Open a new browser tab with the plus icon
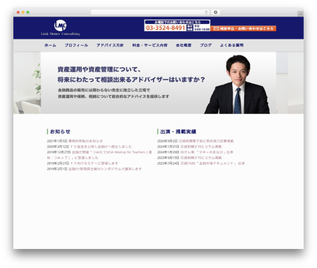The width and height of the screenshot is (317, 268). [x=301, y=14]
